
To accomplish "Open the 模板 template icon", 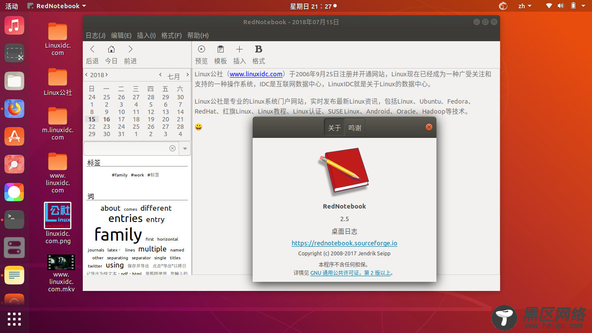I will click(221, 49).
